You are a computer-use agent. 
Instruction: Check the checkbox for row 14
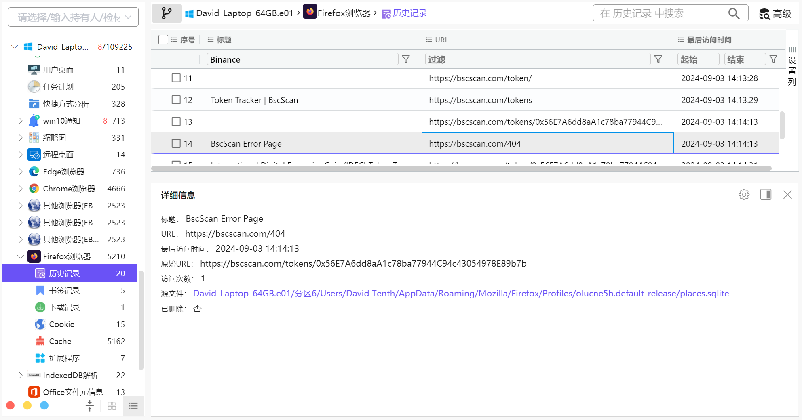[176, 143]
